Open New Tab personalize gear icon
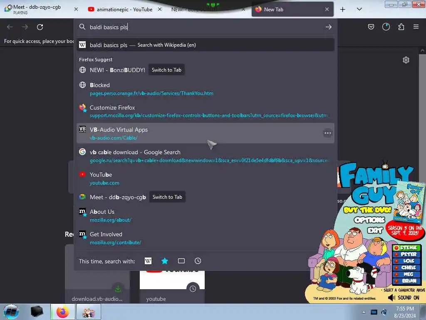Viewport: 426px width, 320px height. (x=406, y=60)
